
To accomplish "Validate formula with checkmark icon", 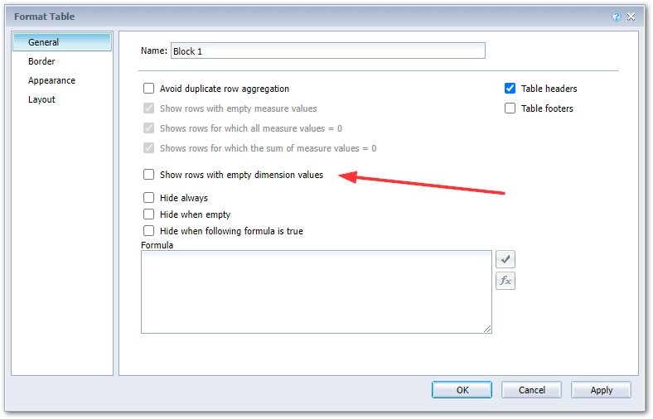I will tap(505, 260).
